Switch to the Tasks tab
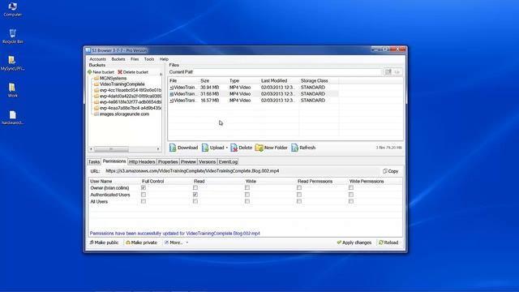Viewport: 519px width, 292px height. pyautogui.click(x=94, y=162)
